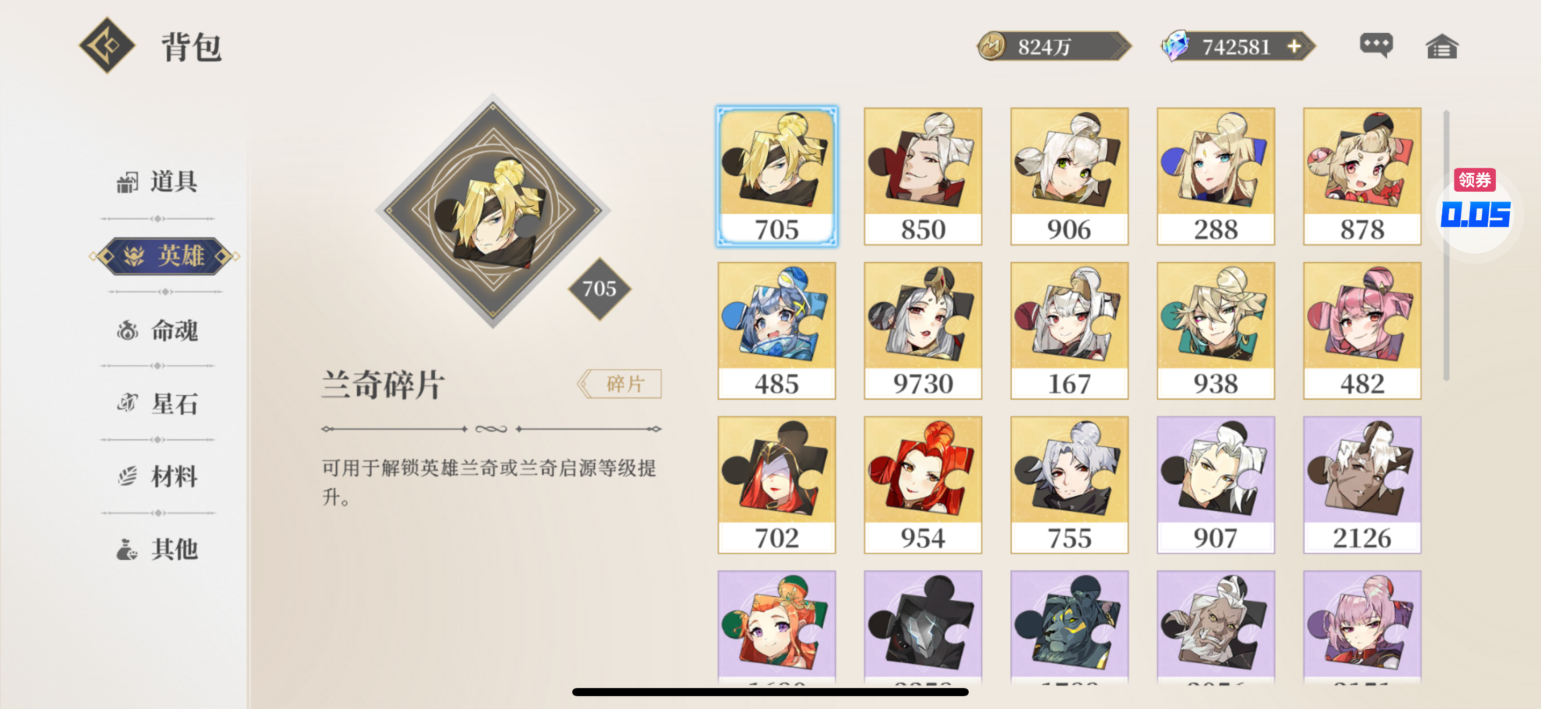Choose the fragment tile showing 850

pos(923,176)
